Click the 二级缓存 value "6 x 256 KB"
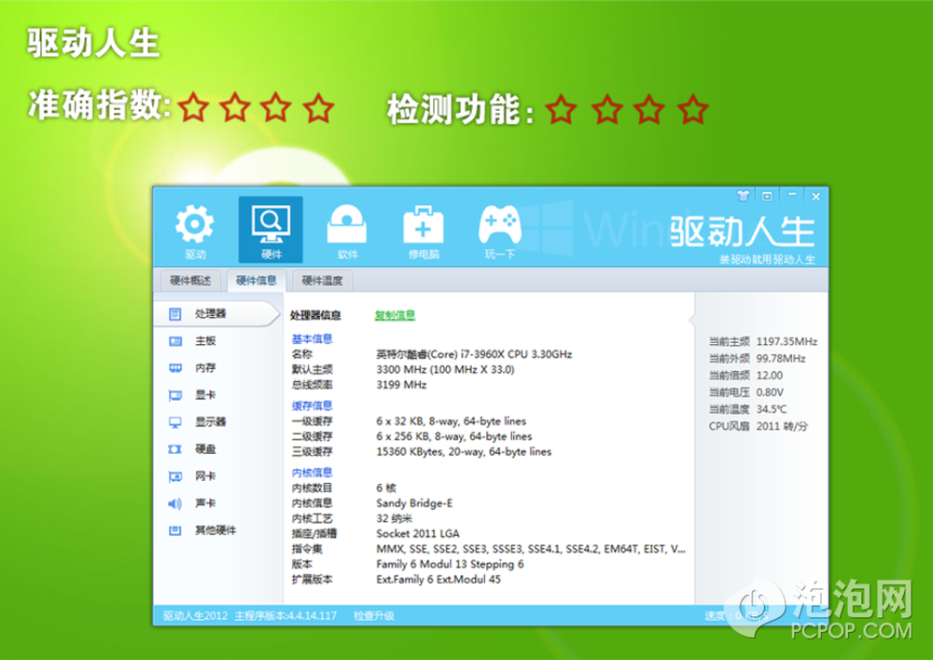This screenshot has height=660, width=933. click(402, 436)
